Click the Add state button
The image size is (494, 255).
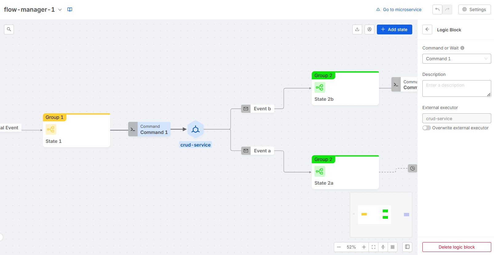tap(394, 29)
